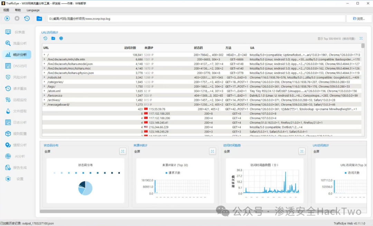Image resolution: width=373 pixels, height=226 pixels.
Task: Expand URL访问统计 table to fullscreen
Action: click(361, 38)
